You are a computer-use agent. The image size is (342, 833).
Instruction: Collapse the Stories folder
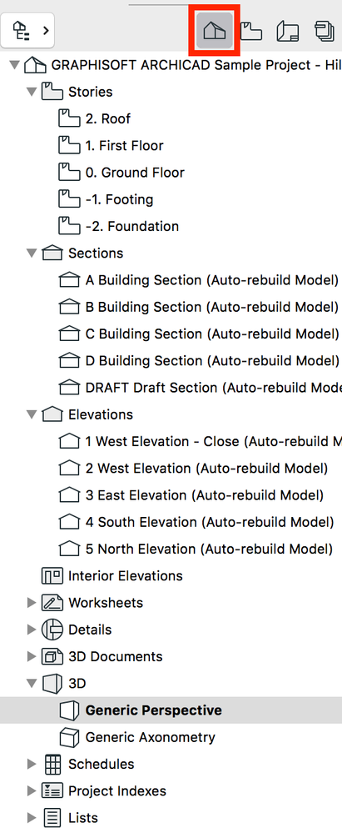click(32, 92)
